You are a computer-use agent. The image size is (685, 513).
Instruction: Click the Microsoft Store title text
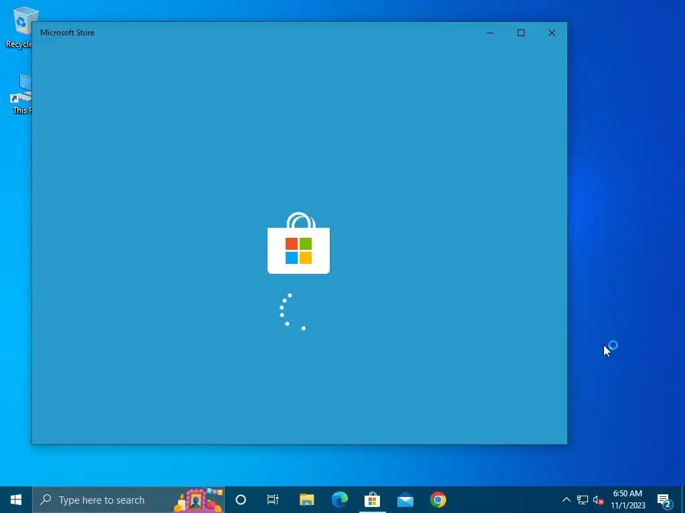[x=68, y=33]
